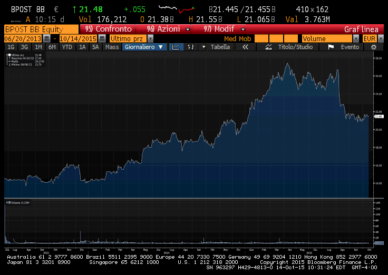This screenshot has width=388, height=275.
Task: Click the last price 21.48 at top
Action: click(x=91, y=9)
